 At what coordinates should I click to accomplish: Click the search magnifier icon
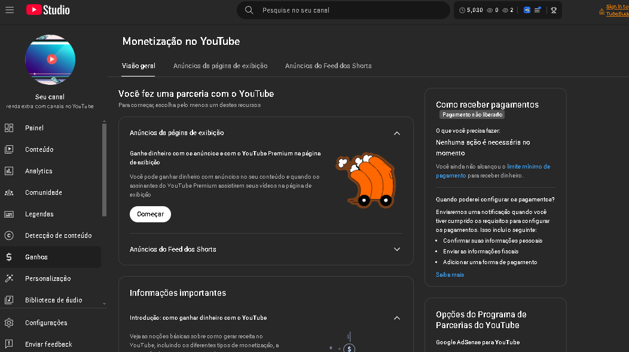point(249,10)
